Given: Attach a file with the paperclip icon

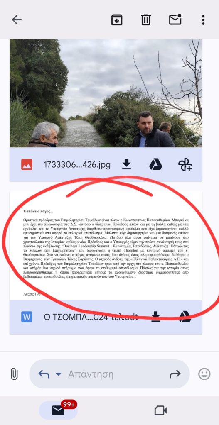Looking at the screenshot, I should pos(14,374).
